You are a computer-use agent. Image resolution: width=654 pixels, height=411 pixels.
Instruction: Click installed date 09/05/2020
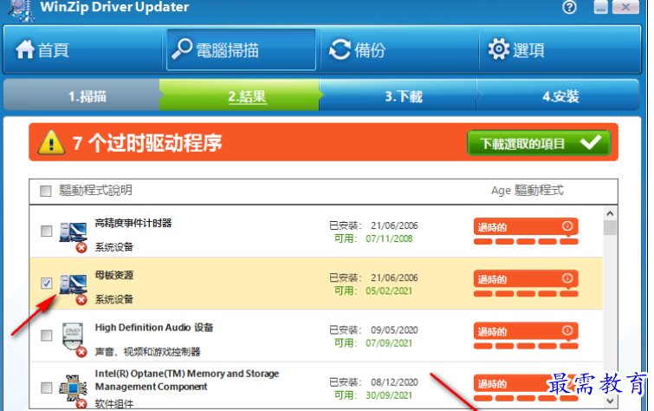click(394, 330)
